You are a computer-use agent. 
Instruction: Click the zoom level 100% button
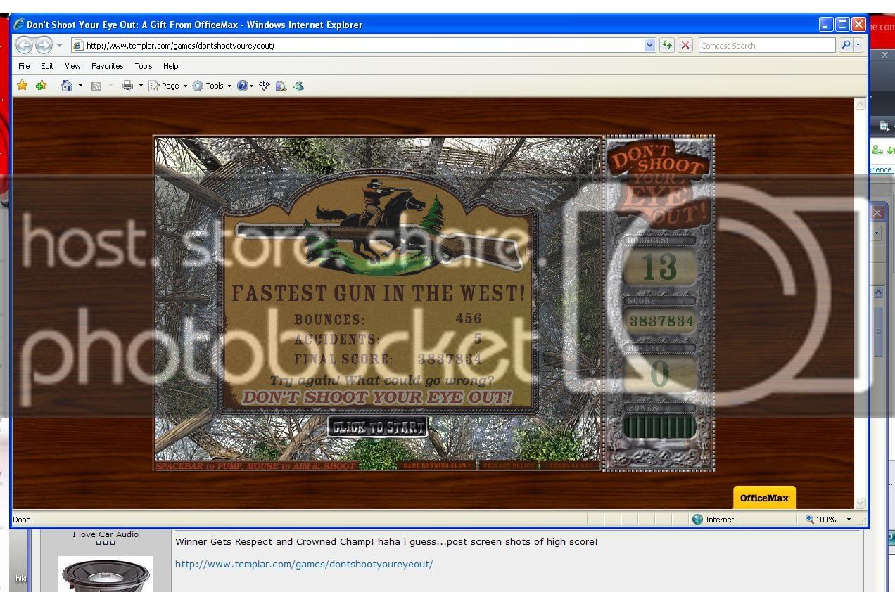[x=821, y=519]
